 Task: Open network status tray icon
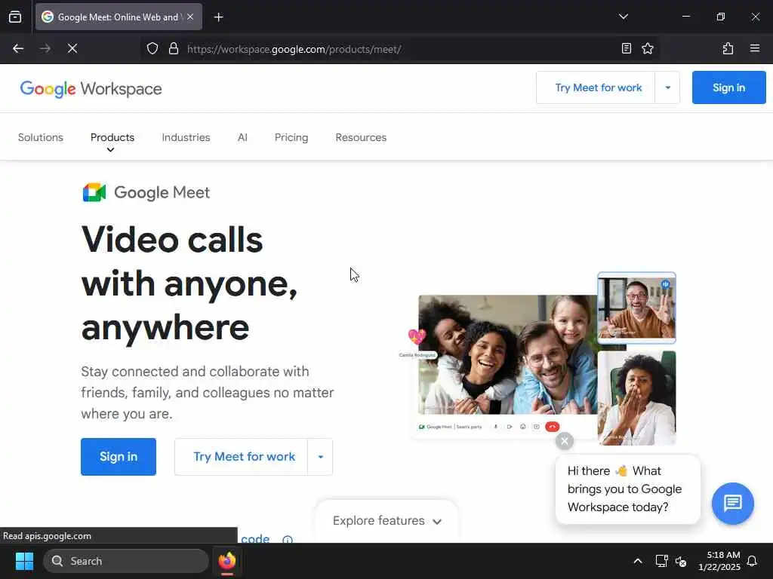point(661,561)
